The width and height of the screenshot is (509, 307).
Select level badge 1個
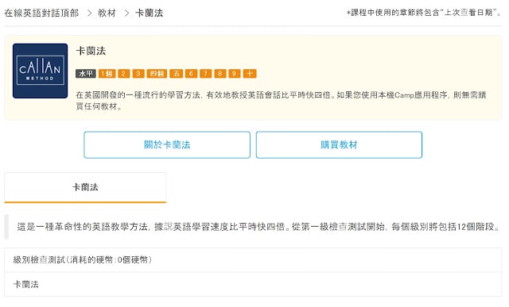[x=107, y=74]
